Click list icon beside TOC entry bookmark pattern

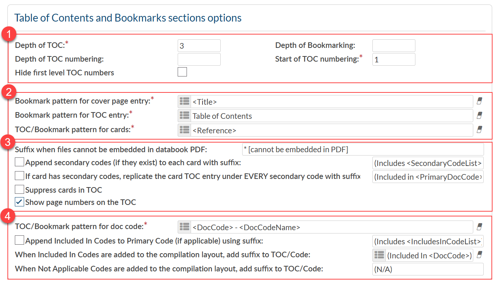point(184,116)
